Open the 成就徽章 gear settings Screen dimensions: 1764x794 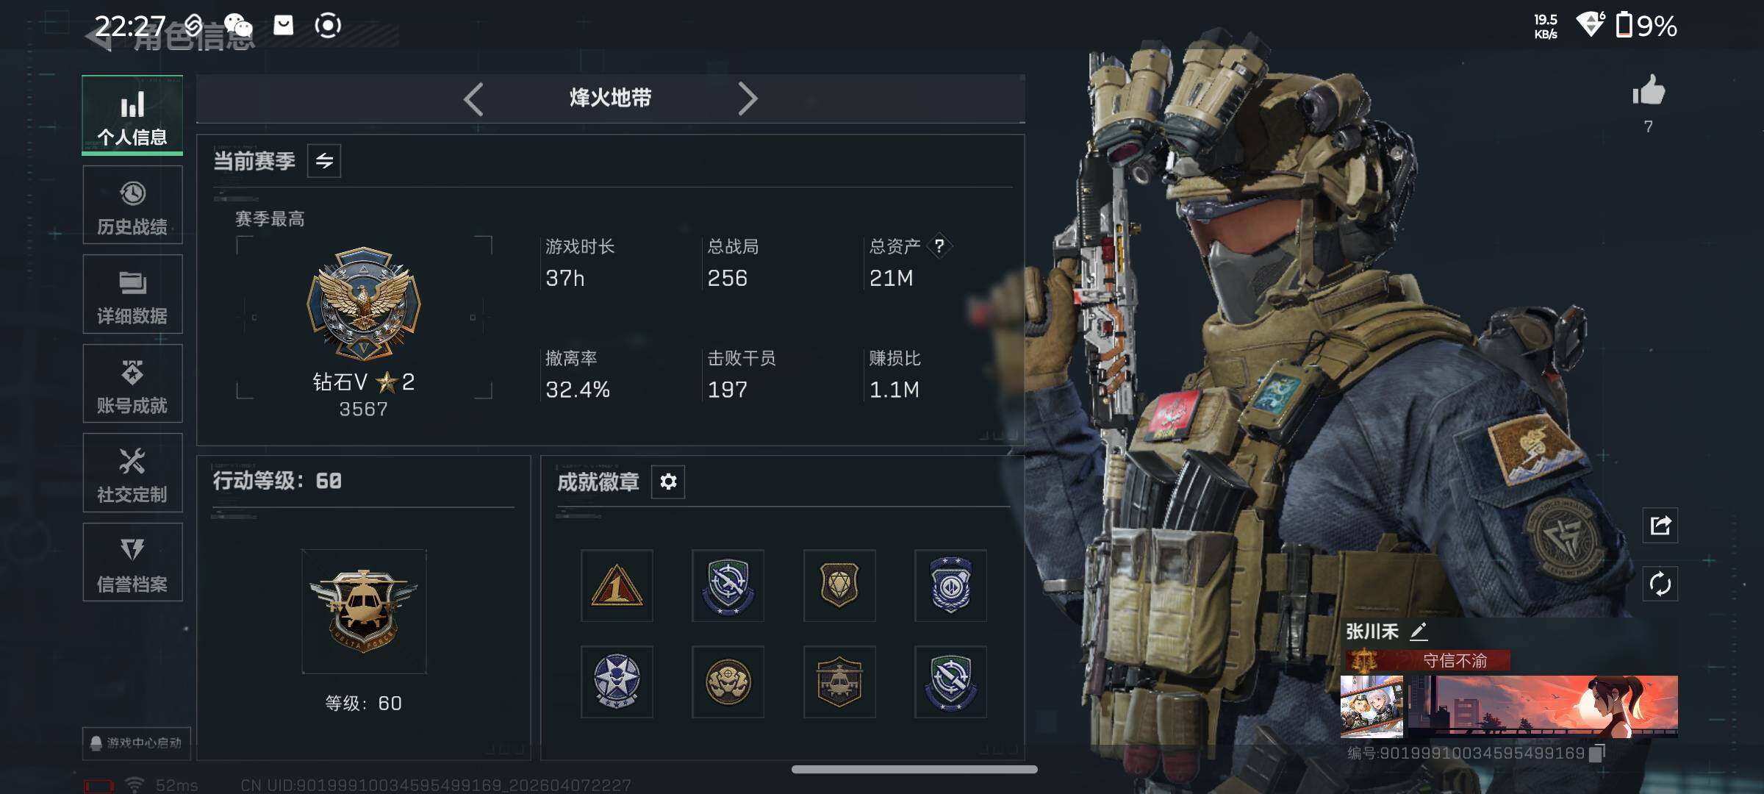(x=668, y=482)
